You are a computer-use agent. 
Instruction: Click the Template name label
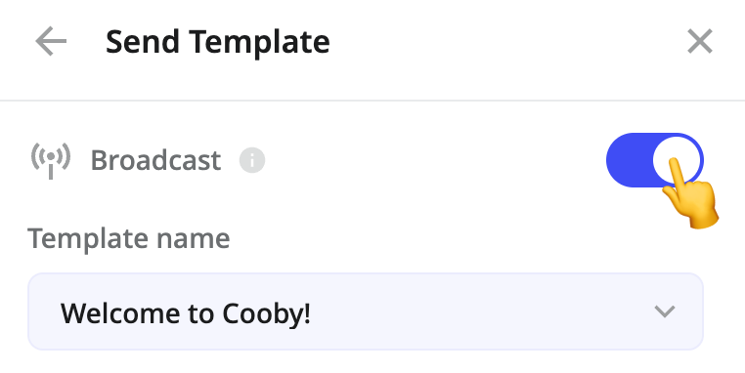click(129, 238)
